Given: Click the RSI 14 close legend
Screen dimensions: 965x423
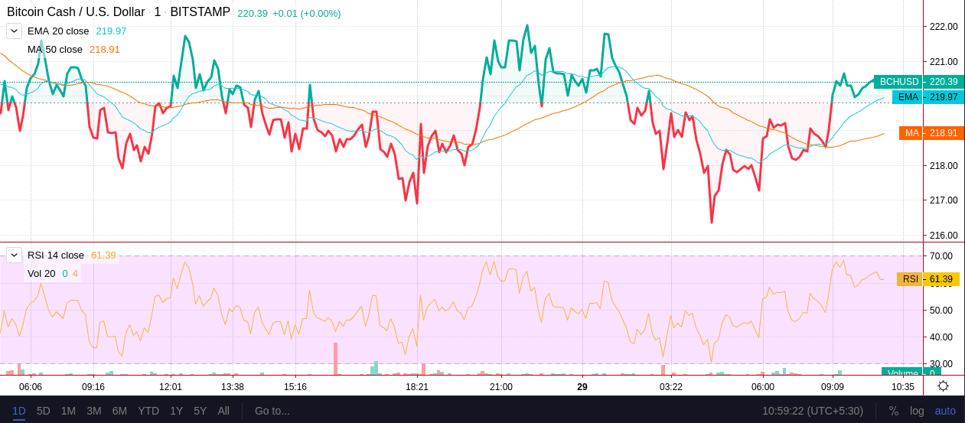Looking at the screenshot, I should (x=56, y=255).
